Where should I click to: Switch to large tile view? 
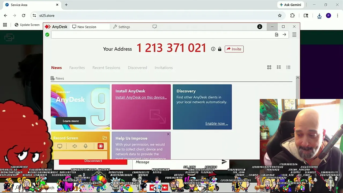tap(269, 67)
